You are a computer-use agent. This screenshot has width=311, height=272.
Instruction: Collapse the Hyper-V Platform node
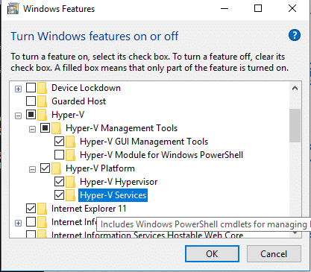32,169
